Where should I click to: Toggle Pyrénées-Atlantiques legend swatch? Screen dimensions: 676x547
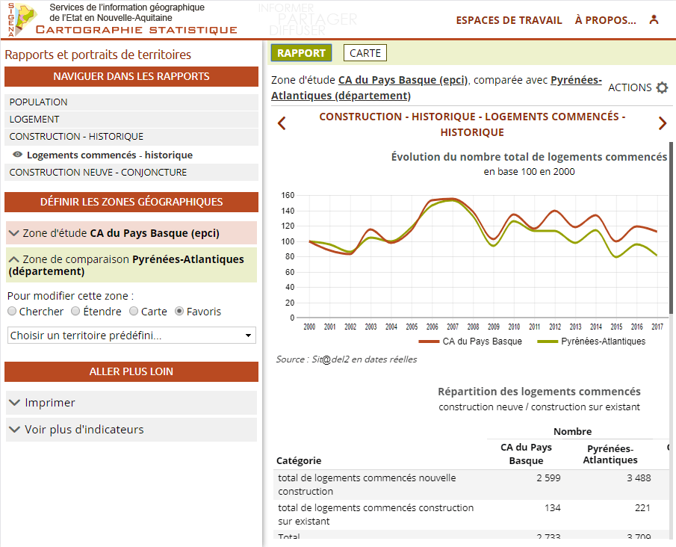[x=548, y=342]
